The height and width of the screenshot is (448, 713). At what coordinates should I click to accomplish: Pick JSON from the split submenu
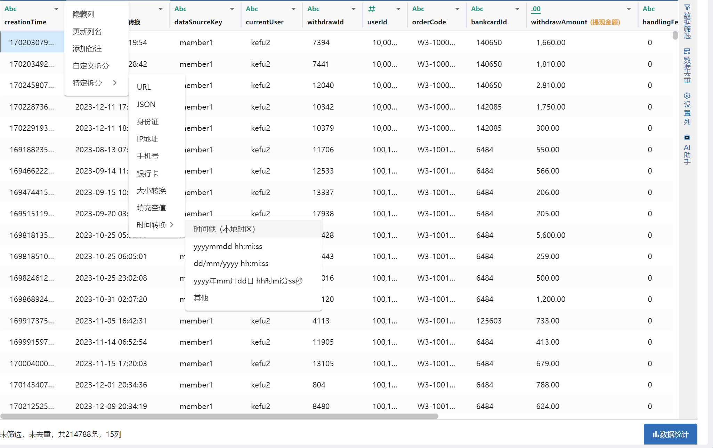[146, 104]
